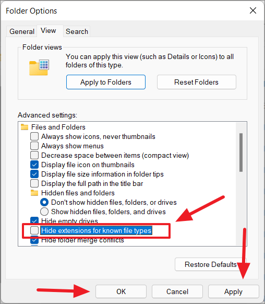
Task: Click the Apply to Folders button
Action: click(106, 82)
